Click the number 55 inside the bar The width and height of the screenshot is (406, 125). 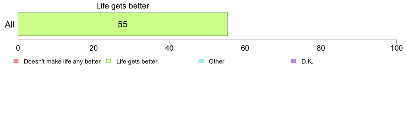123,24
